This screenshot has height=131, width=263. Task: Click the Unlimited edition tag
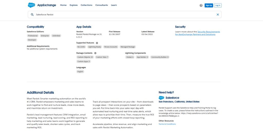(56, 36)
